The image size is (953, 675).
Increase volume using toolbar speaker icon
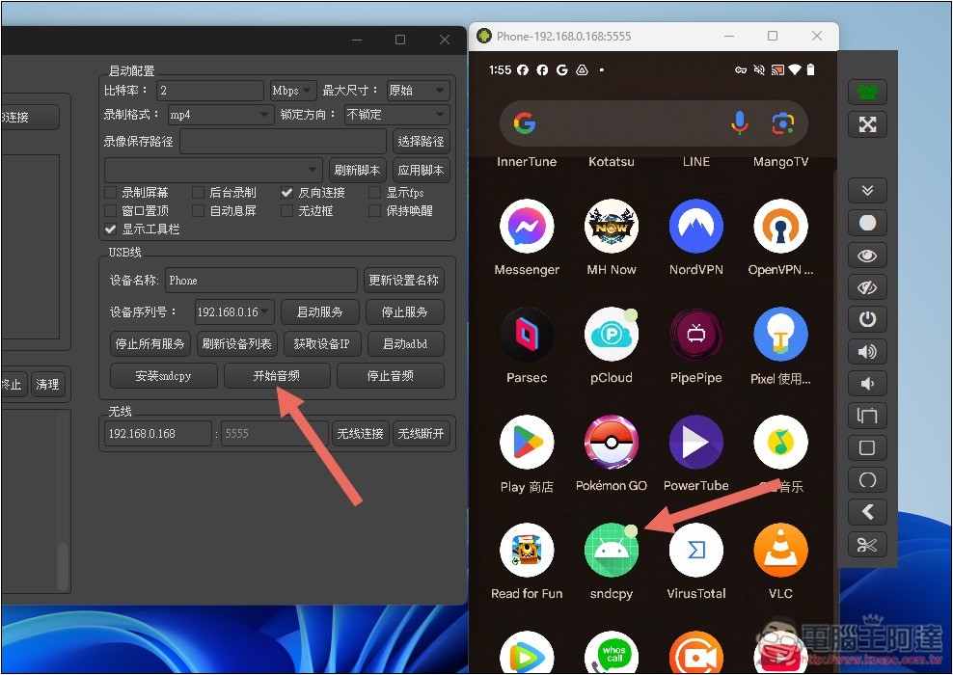coord(867,351)
